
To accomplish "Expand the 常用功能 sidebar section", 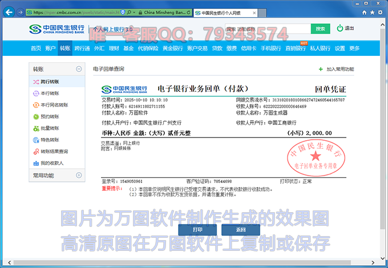I will [79, 175].
